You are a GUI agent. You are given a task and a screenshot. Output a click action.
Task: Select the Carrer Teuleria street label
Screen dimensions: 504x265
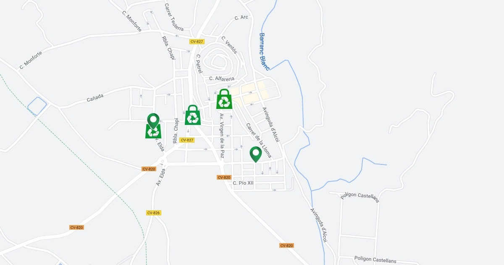click(174, 17)
